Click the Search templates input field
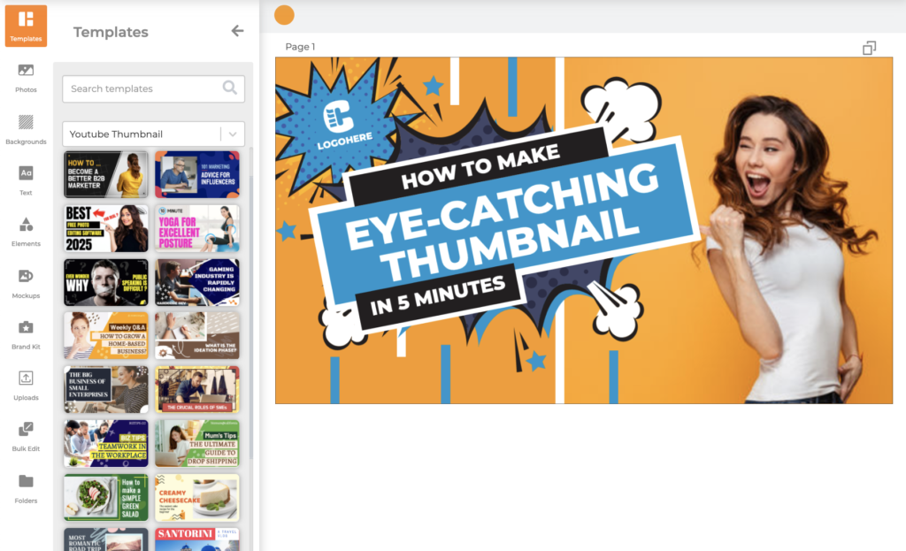906x551 pixels. pos(142,88)
